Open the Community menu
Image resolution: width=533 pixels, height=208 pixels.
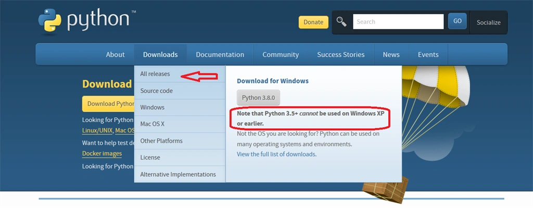281,54
